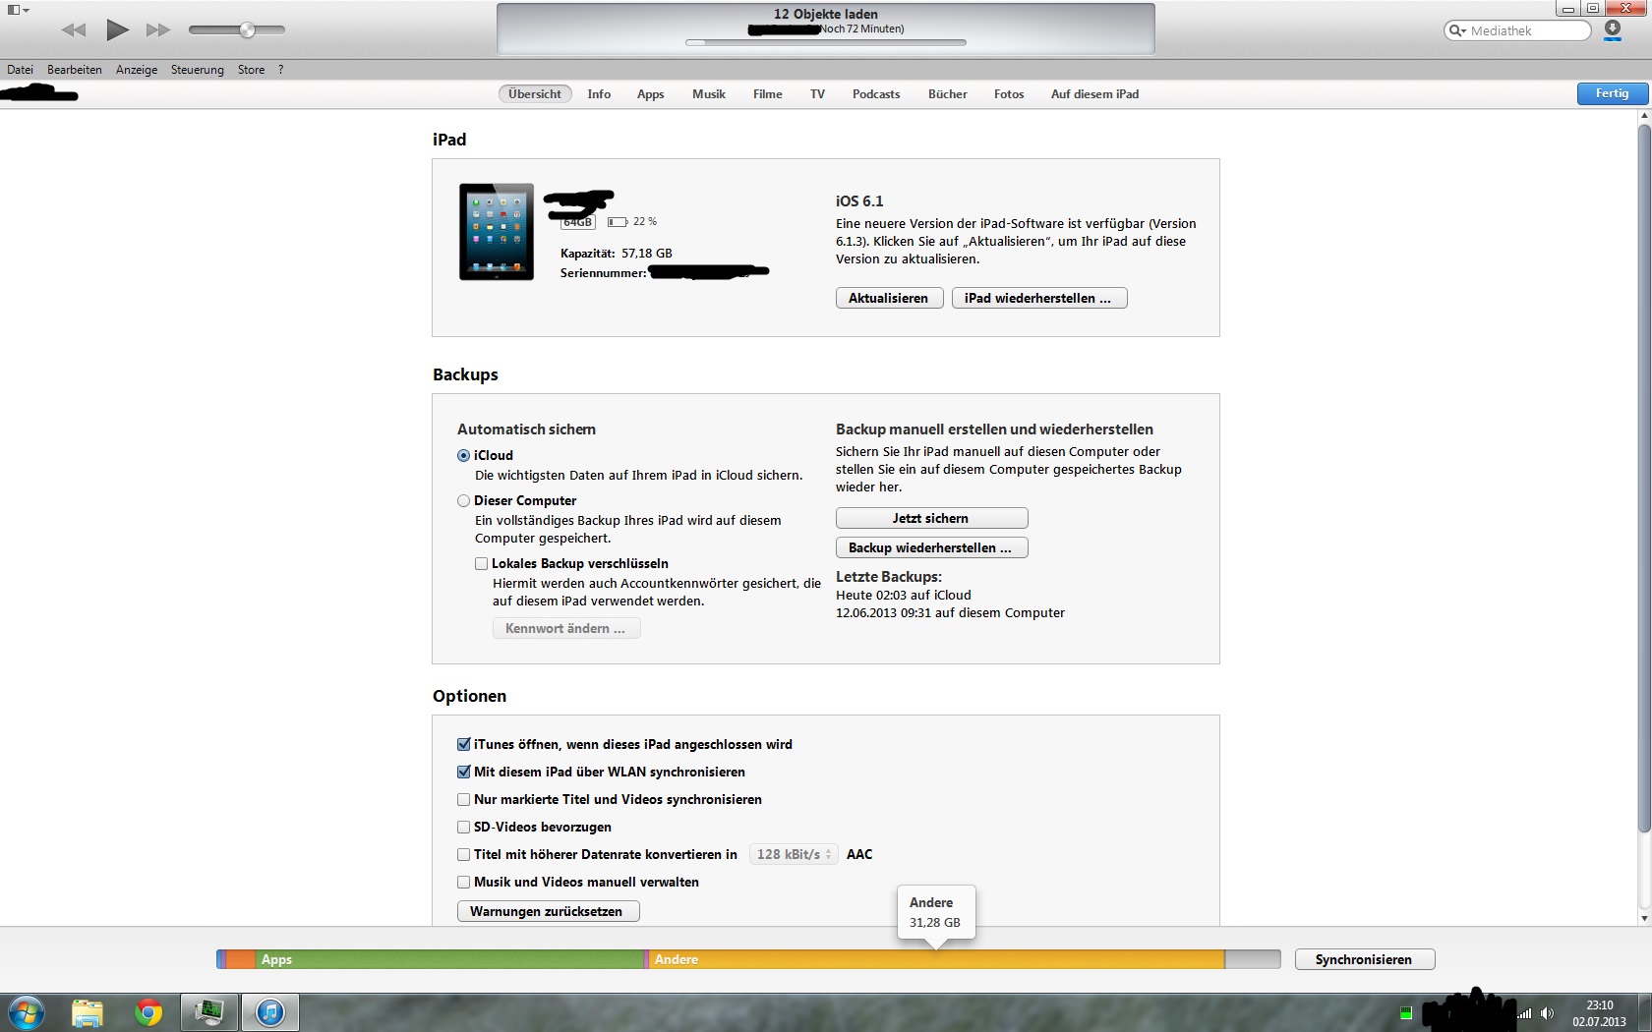Launch Google Chrome from taskbar

pyautogui.click(x=148, y=1012)
